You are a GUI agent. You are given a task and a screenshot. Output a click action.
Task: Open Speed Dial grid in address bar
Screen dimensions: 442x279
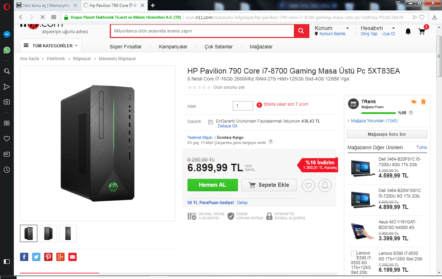pyautogui.click(x=54, y=17)
